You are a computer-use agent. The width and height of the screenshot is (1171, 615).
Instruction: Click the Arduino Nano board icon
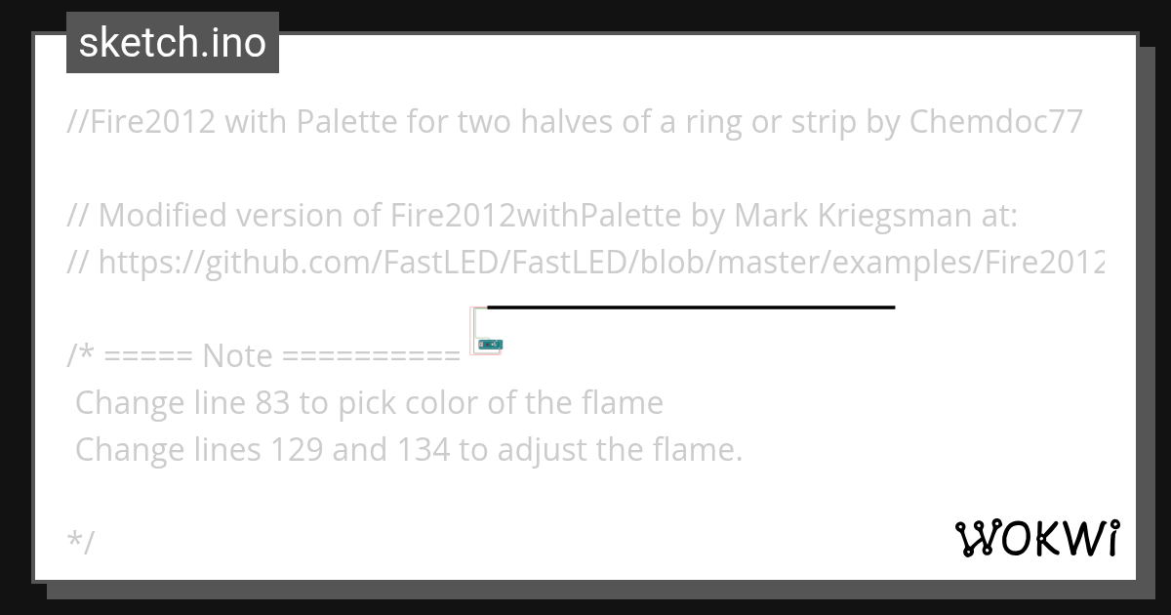pos(491,344)
